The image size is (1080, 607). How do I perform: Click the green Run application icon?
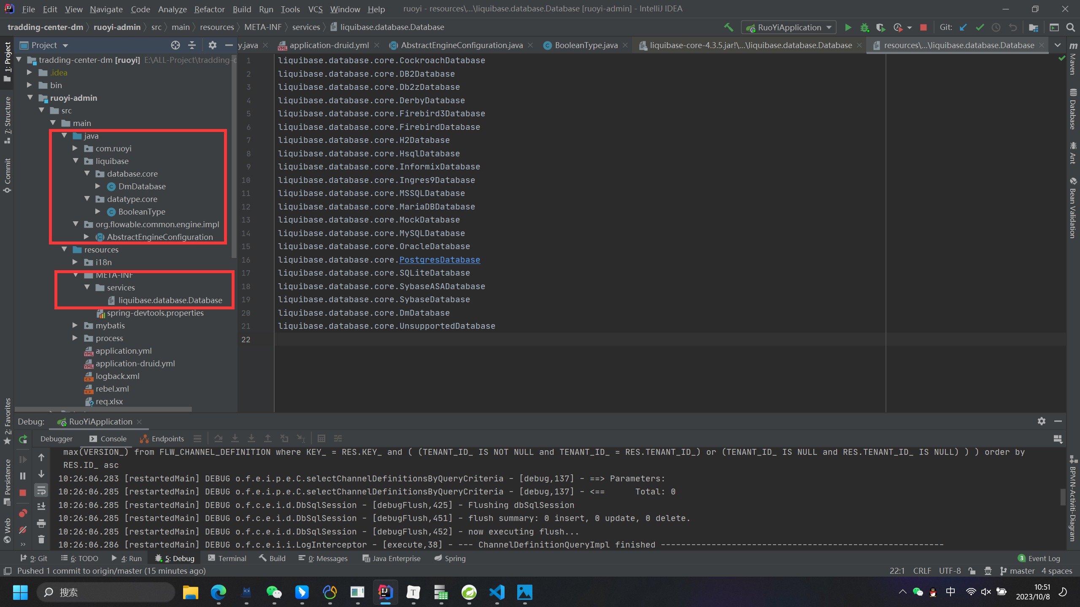[848, 27]
